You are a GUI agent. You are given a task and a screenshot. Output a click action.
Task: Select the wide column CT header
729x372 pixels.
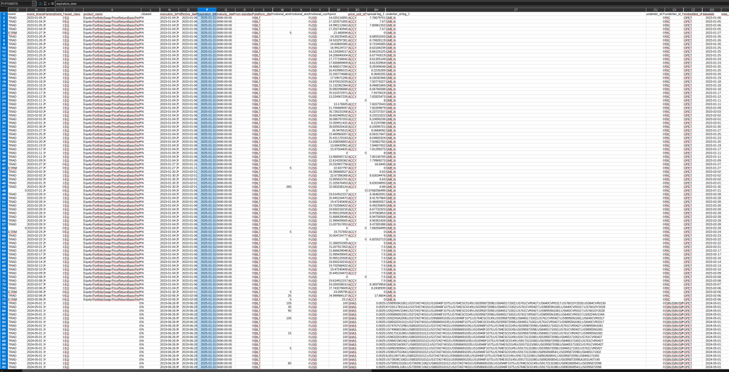coord(516,10)
